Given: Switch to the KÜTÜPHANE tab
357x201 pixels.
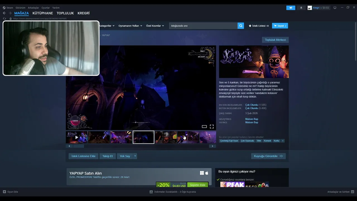Looking at the screenshot, I should 43,13.
